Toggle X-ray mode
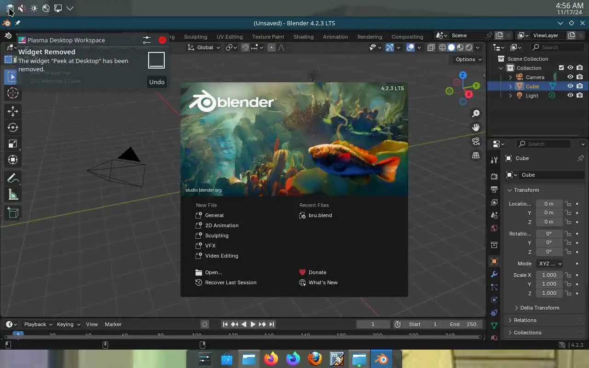This screenshot has height=368, width=589. point(431,47)
